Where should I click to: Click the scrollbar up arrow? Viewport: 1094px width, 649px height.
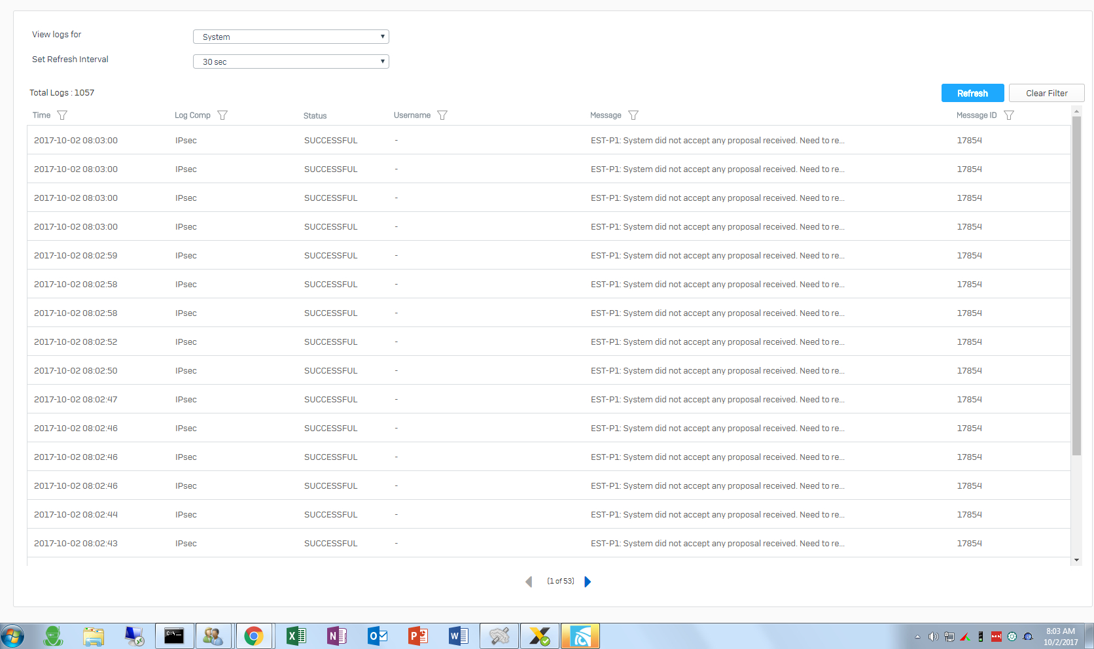pos(1076,112)
